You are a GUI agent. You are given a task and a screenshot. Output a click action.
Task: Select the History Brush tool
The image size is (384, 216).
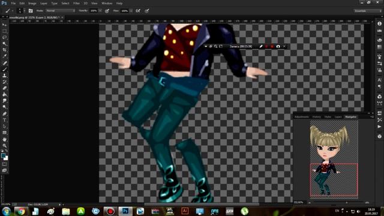(x=4, y=82)
